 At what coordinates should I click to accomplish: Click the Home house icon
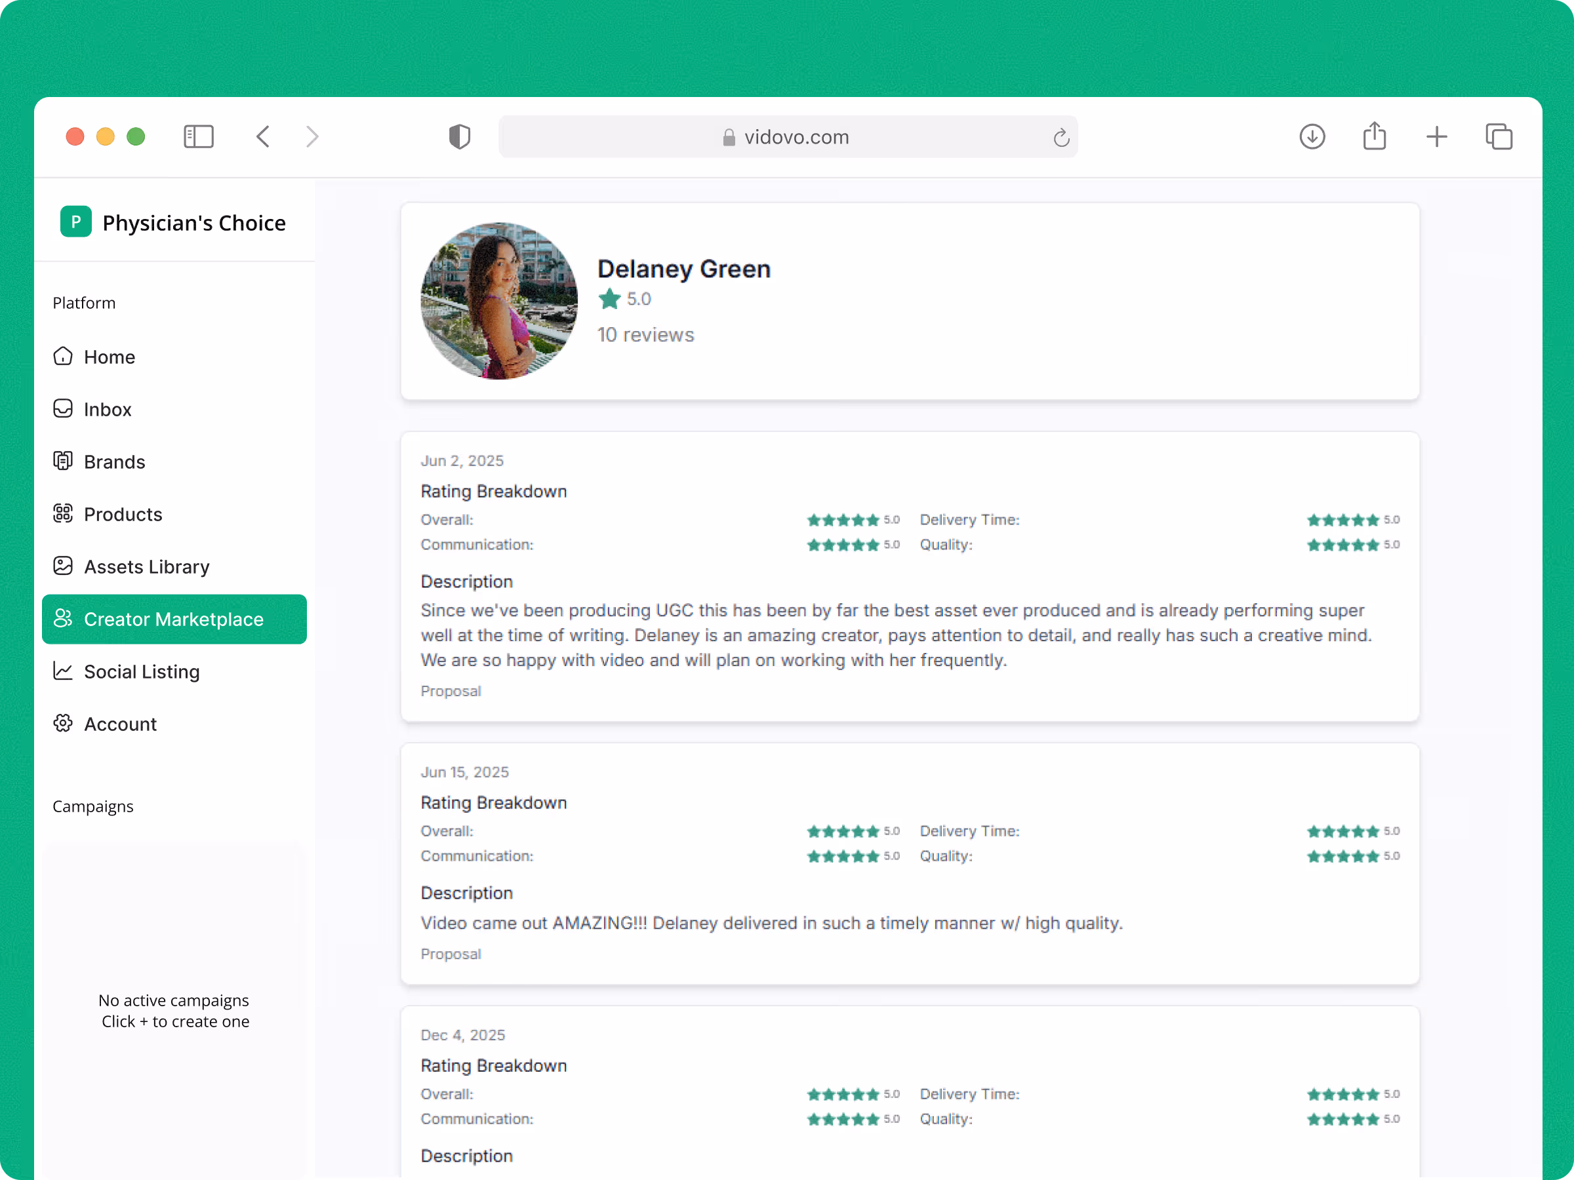point(64,357)
